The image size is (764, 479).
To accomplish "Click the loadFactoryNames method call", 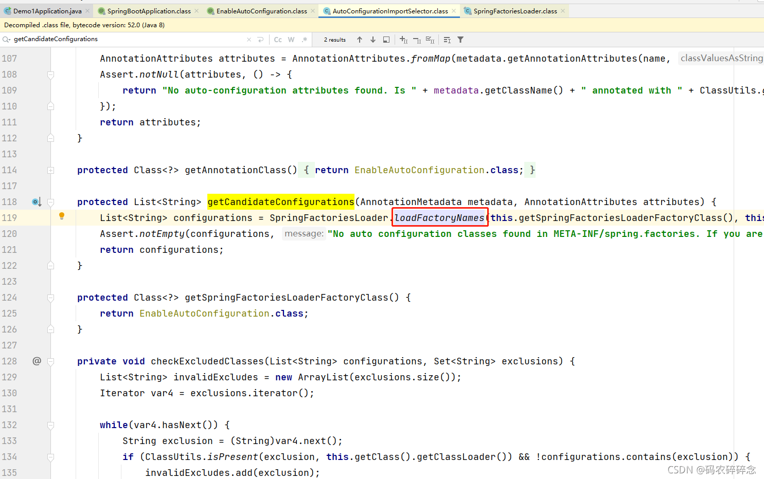I will coord(439,218).
